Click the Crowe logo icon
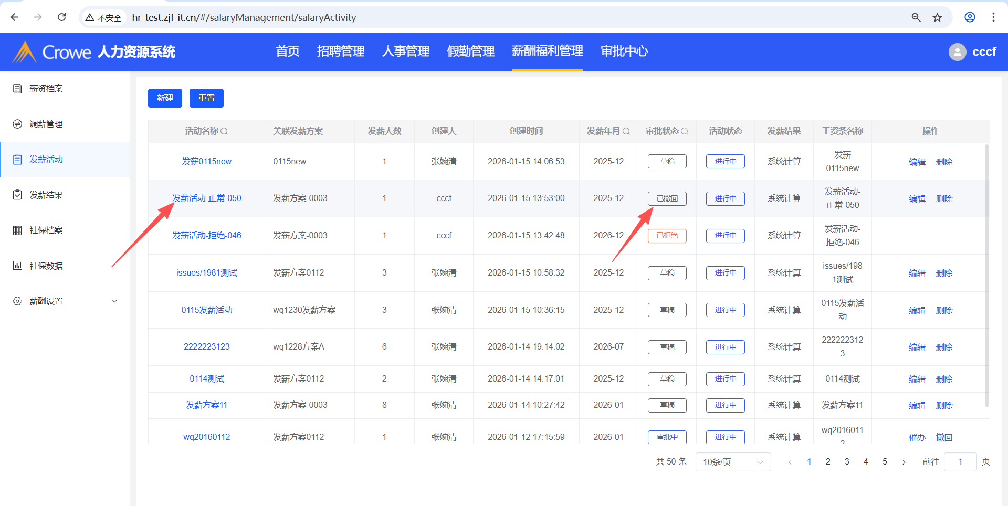 point(24,51)
